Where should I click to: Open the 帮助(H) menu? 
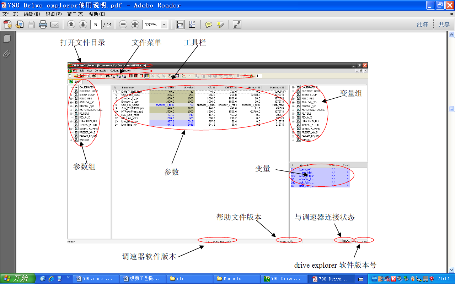coord(97,14)
